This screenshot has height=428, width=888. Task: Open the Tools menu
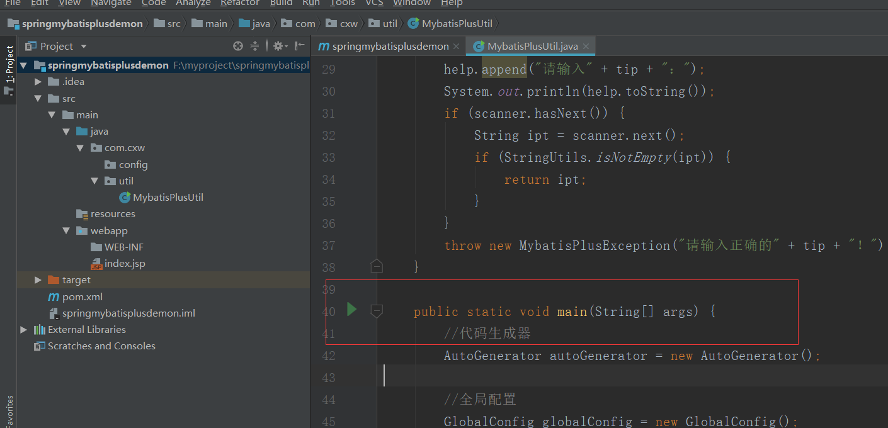point(342,3)
